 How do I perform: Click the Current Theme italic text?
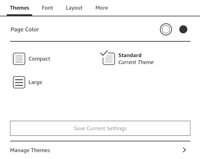136,62
